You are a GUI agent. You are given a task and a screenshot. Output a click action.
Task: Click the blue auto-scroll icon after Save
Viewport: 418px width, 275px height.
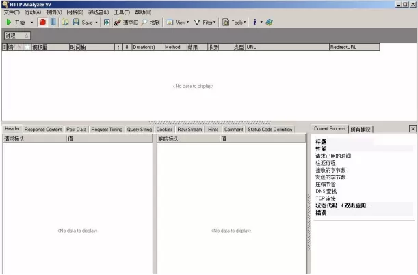coord(107,23)
